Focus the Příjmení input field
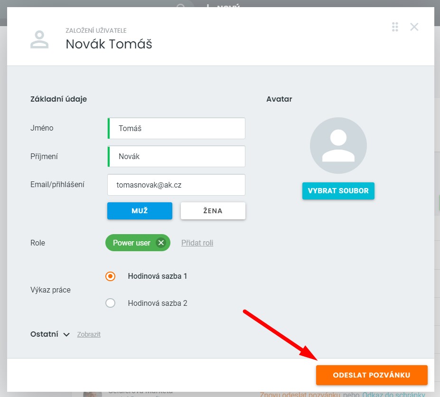The height and width of the screenshot is (397, 440). point(177,156)
